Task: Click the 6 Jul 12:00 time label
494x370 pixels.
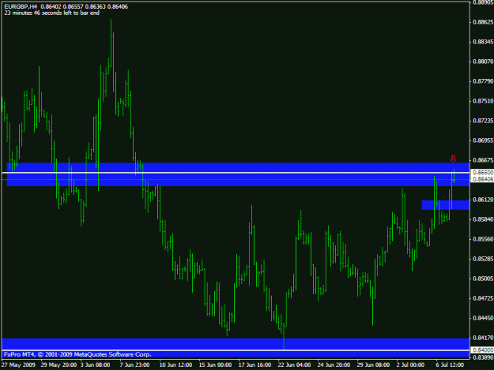Action: 450,365
